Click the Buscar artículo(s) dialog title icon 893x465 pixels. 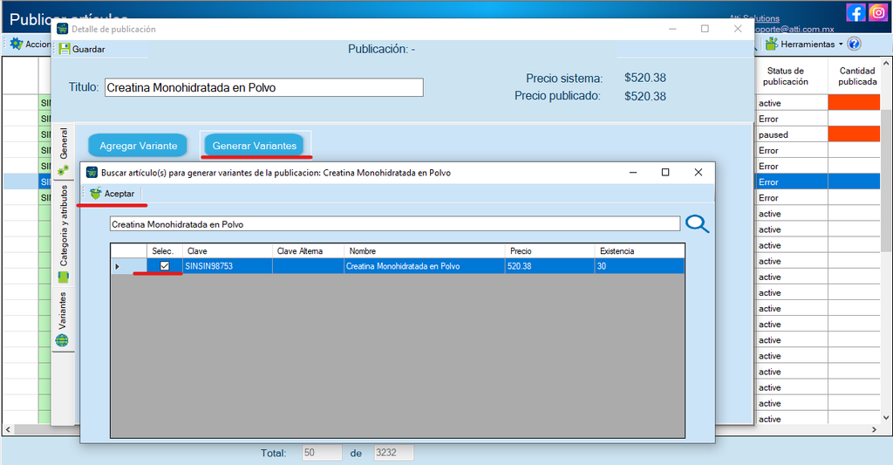coord(92,172)
